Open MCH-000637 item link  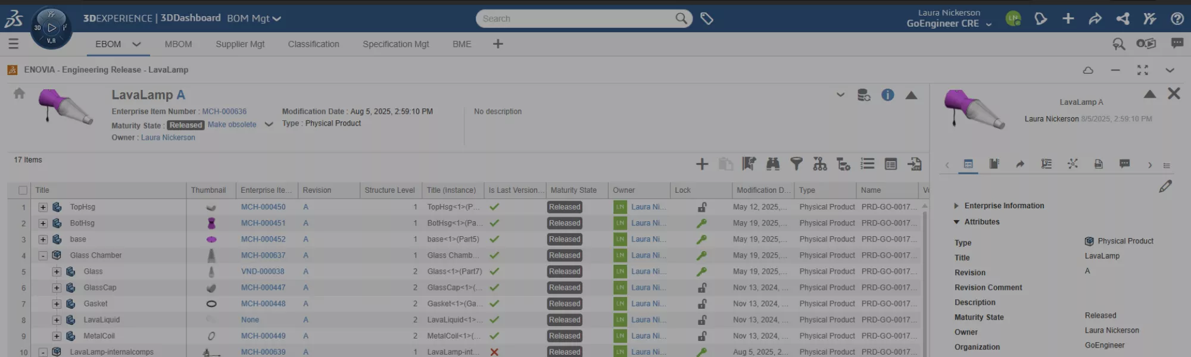tap(263, 255)
